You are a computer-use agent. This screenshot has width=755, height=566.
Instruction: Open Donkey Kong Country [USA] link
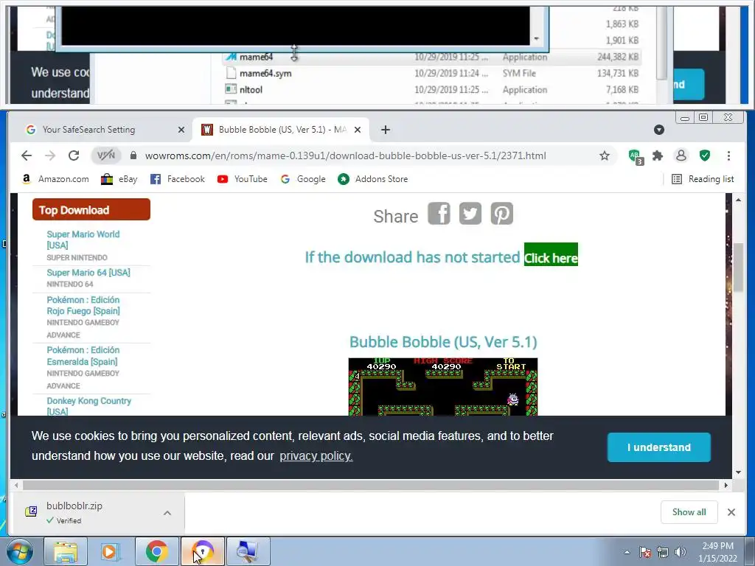(x=88, y=406)
